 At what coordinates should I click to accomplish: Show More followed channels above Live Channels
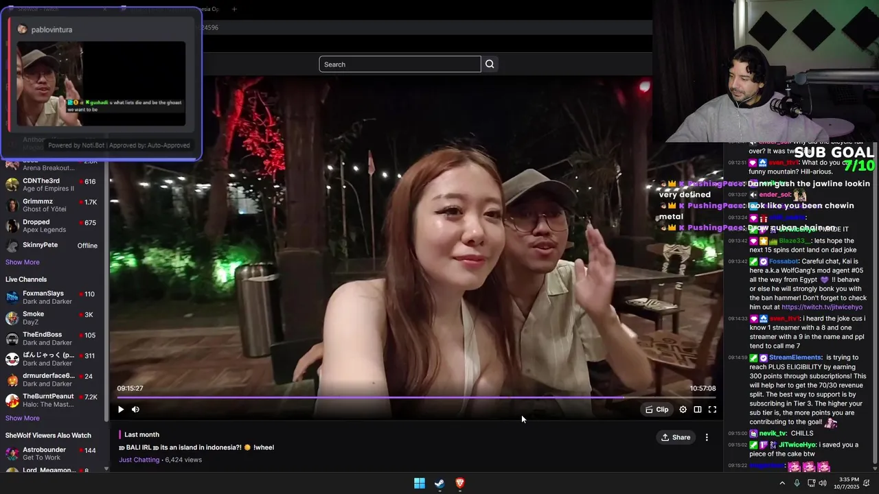point(23,262)
